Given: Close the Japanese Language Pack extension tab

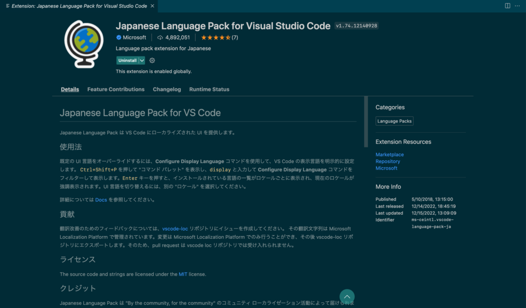Looking at the screenshot, I should (x=152, y=6).
